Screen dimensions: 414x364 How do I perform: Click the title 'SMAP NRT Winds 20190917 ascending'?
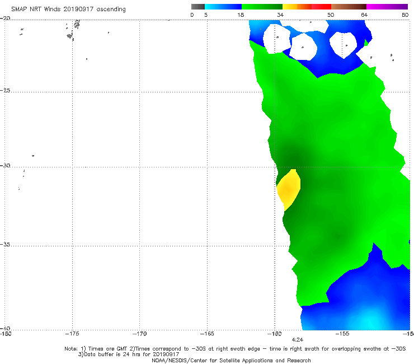pos(68,10)
